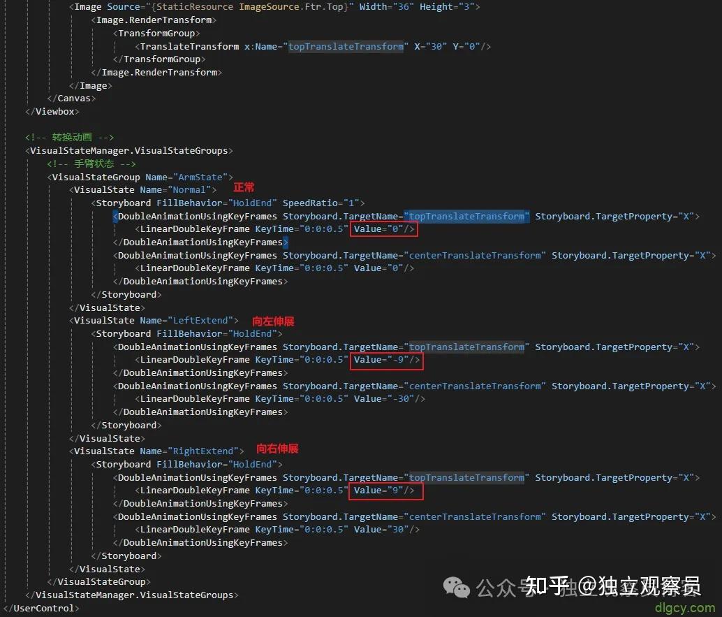The width and height of the screenshot is (722, 617).
Task: Select the red-boxed Value="0" attribute
Action: pyautogui.click(x=383, y=228)
